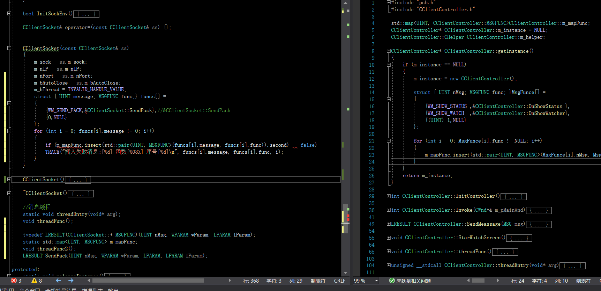The width and height of the screenshot is (601, 291).
Task: Click CRLF line ending indicator
Action: (339, 281)
